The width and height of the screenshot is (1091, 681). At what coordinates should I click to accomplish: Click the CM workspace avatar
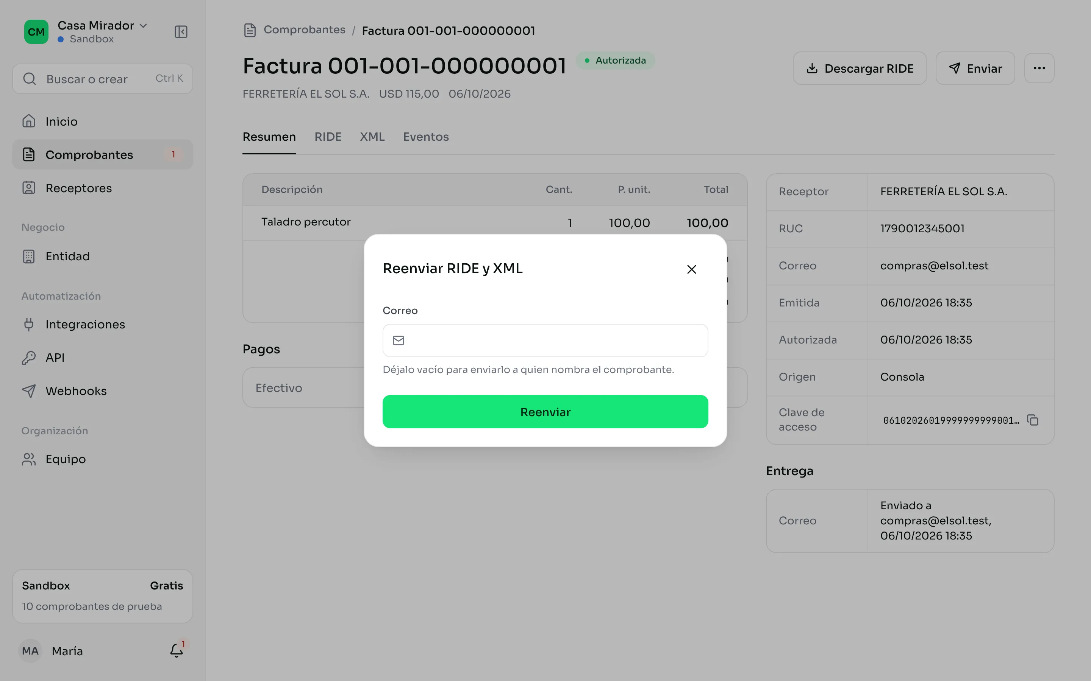[36, 31]
